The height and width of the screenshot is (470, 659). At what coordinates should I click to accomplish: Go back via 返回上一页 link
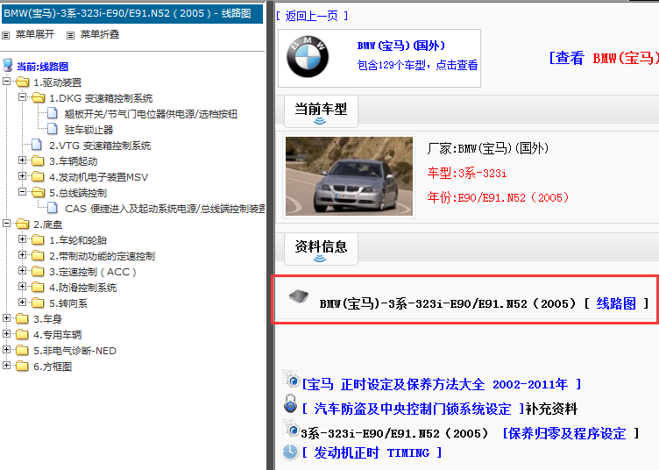tap(312, 16)
